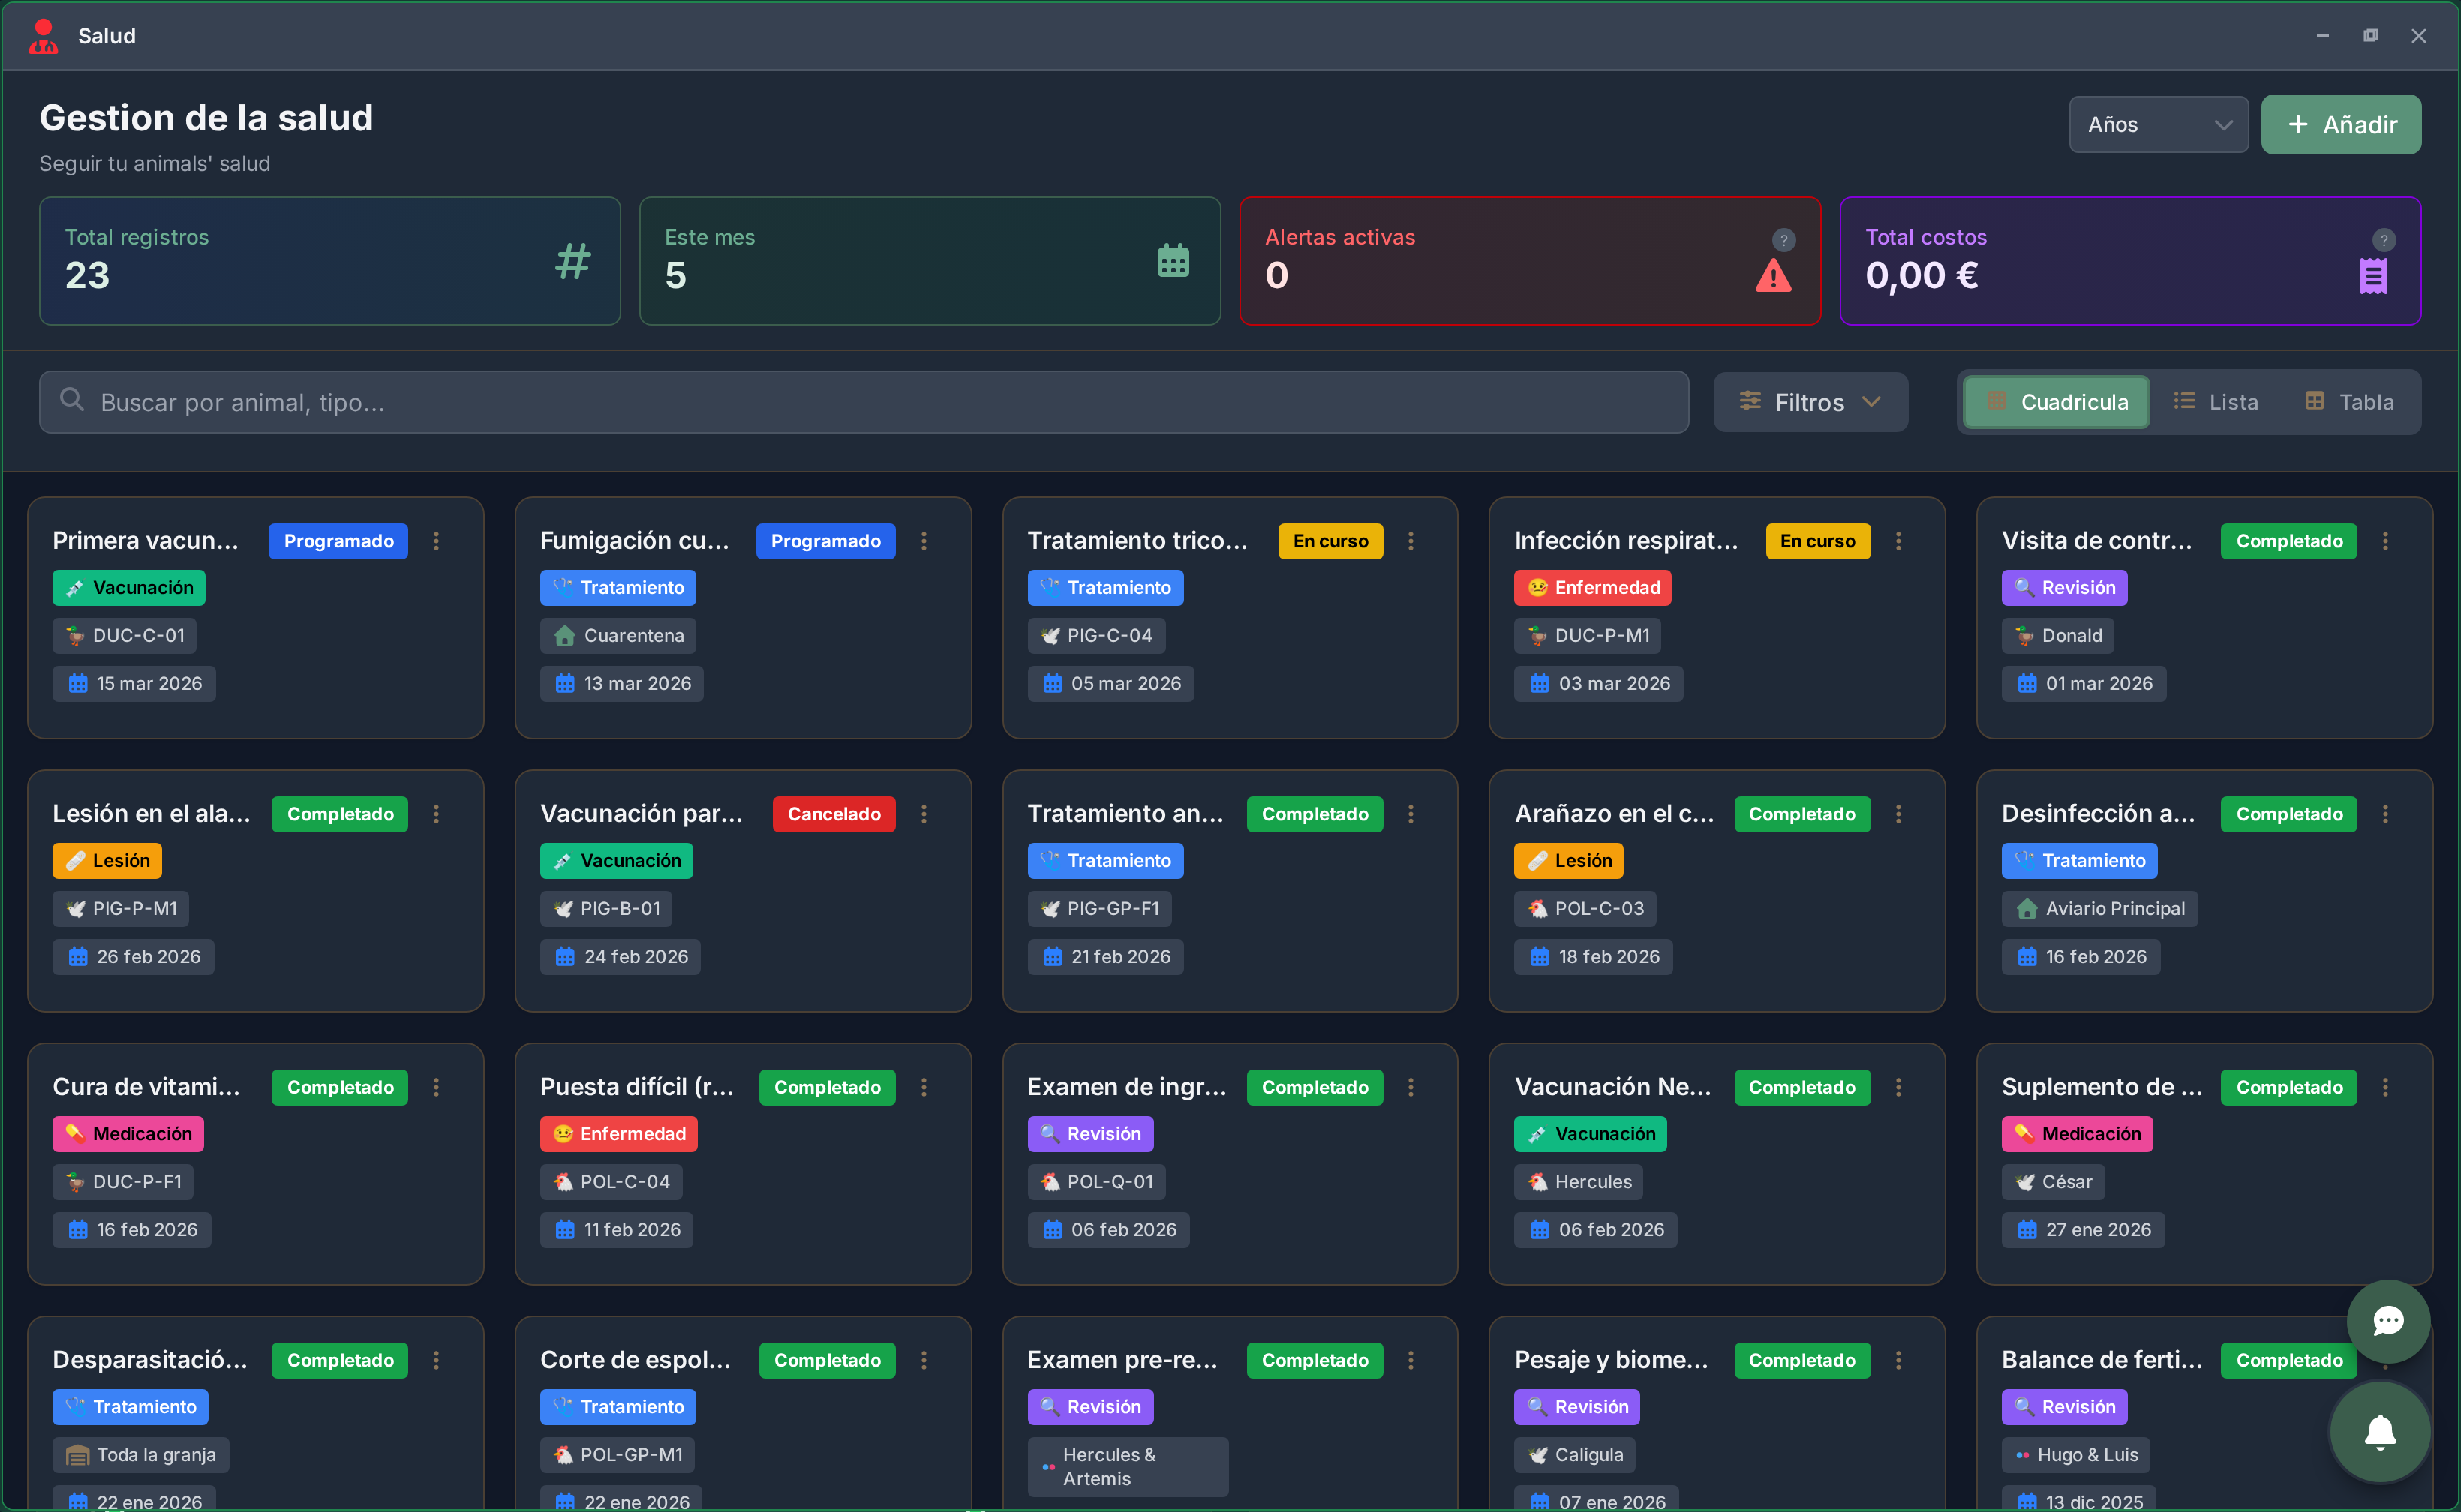Switch to Tabla view
Viewport: 2461px width, 1512px height.
coord(2349,402)
